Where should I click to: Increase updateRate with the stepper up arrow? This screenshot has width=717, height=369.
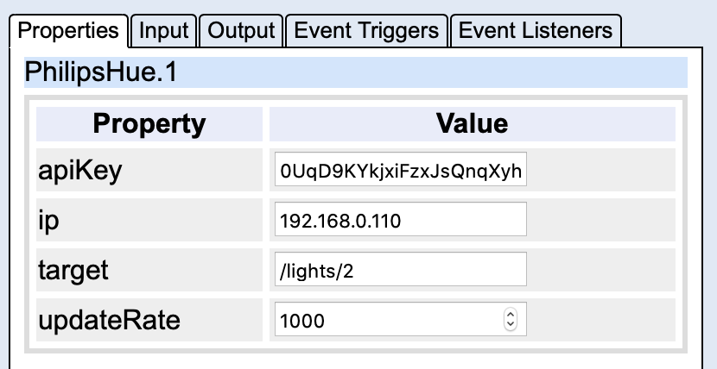511,314
